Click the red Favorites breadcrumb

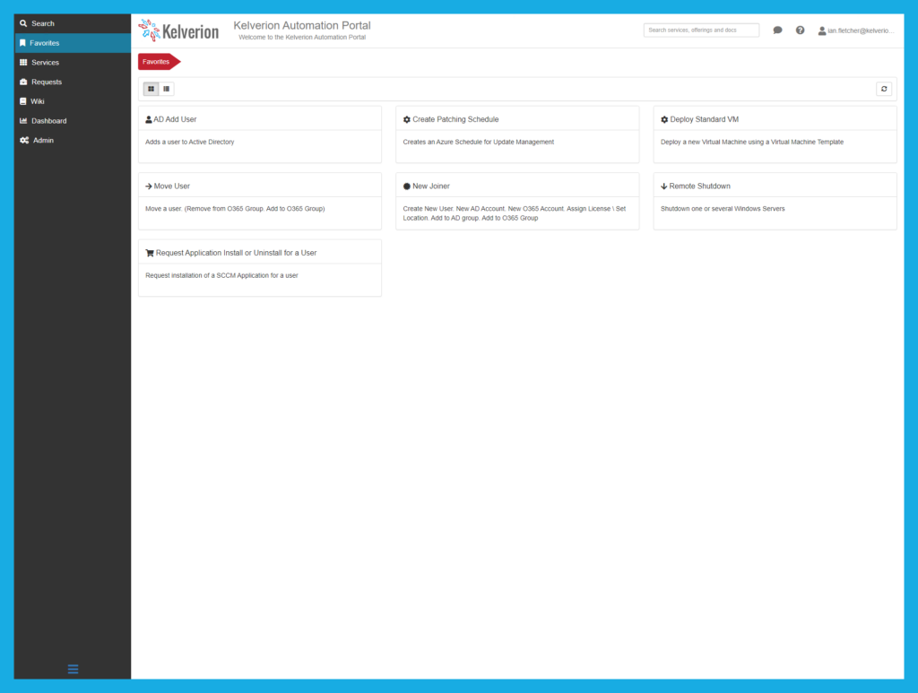click(x=159, y=62)
